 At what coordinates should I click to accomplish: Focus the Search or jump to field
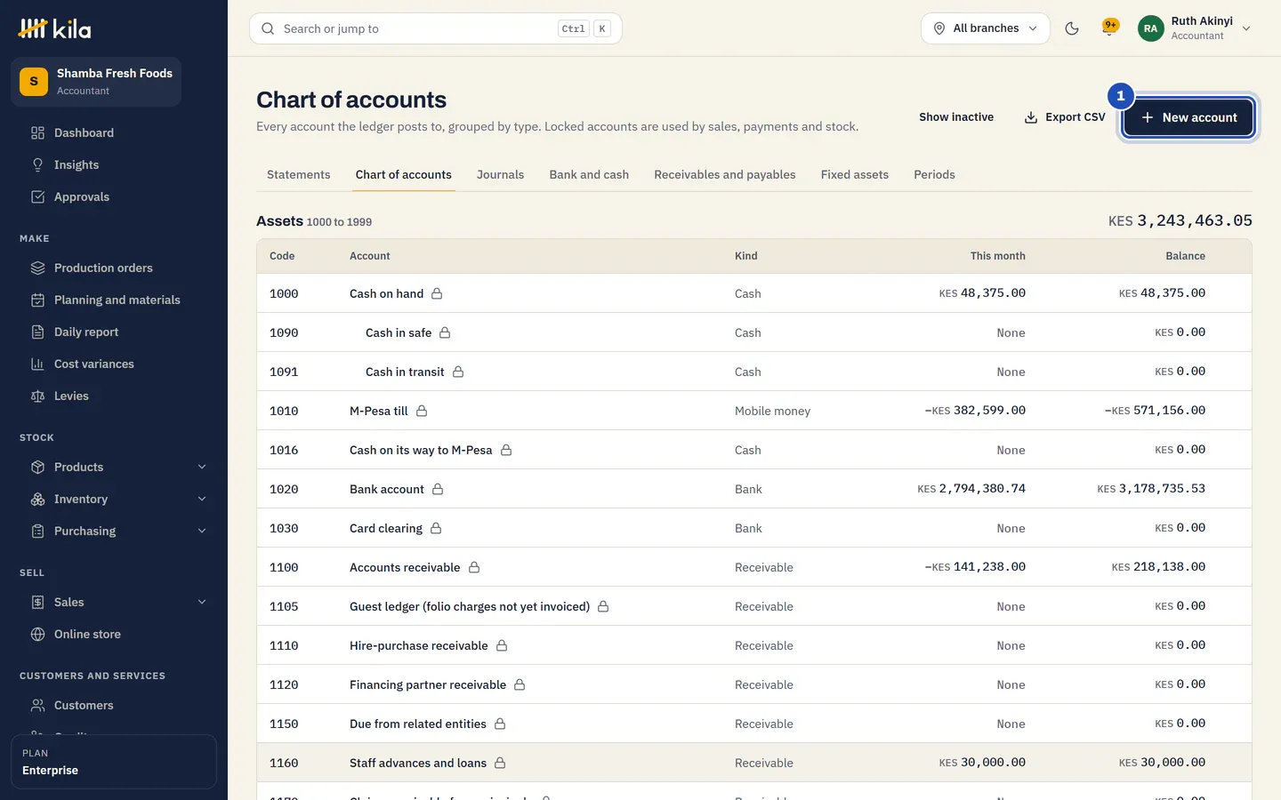point(436,28)
